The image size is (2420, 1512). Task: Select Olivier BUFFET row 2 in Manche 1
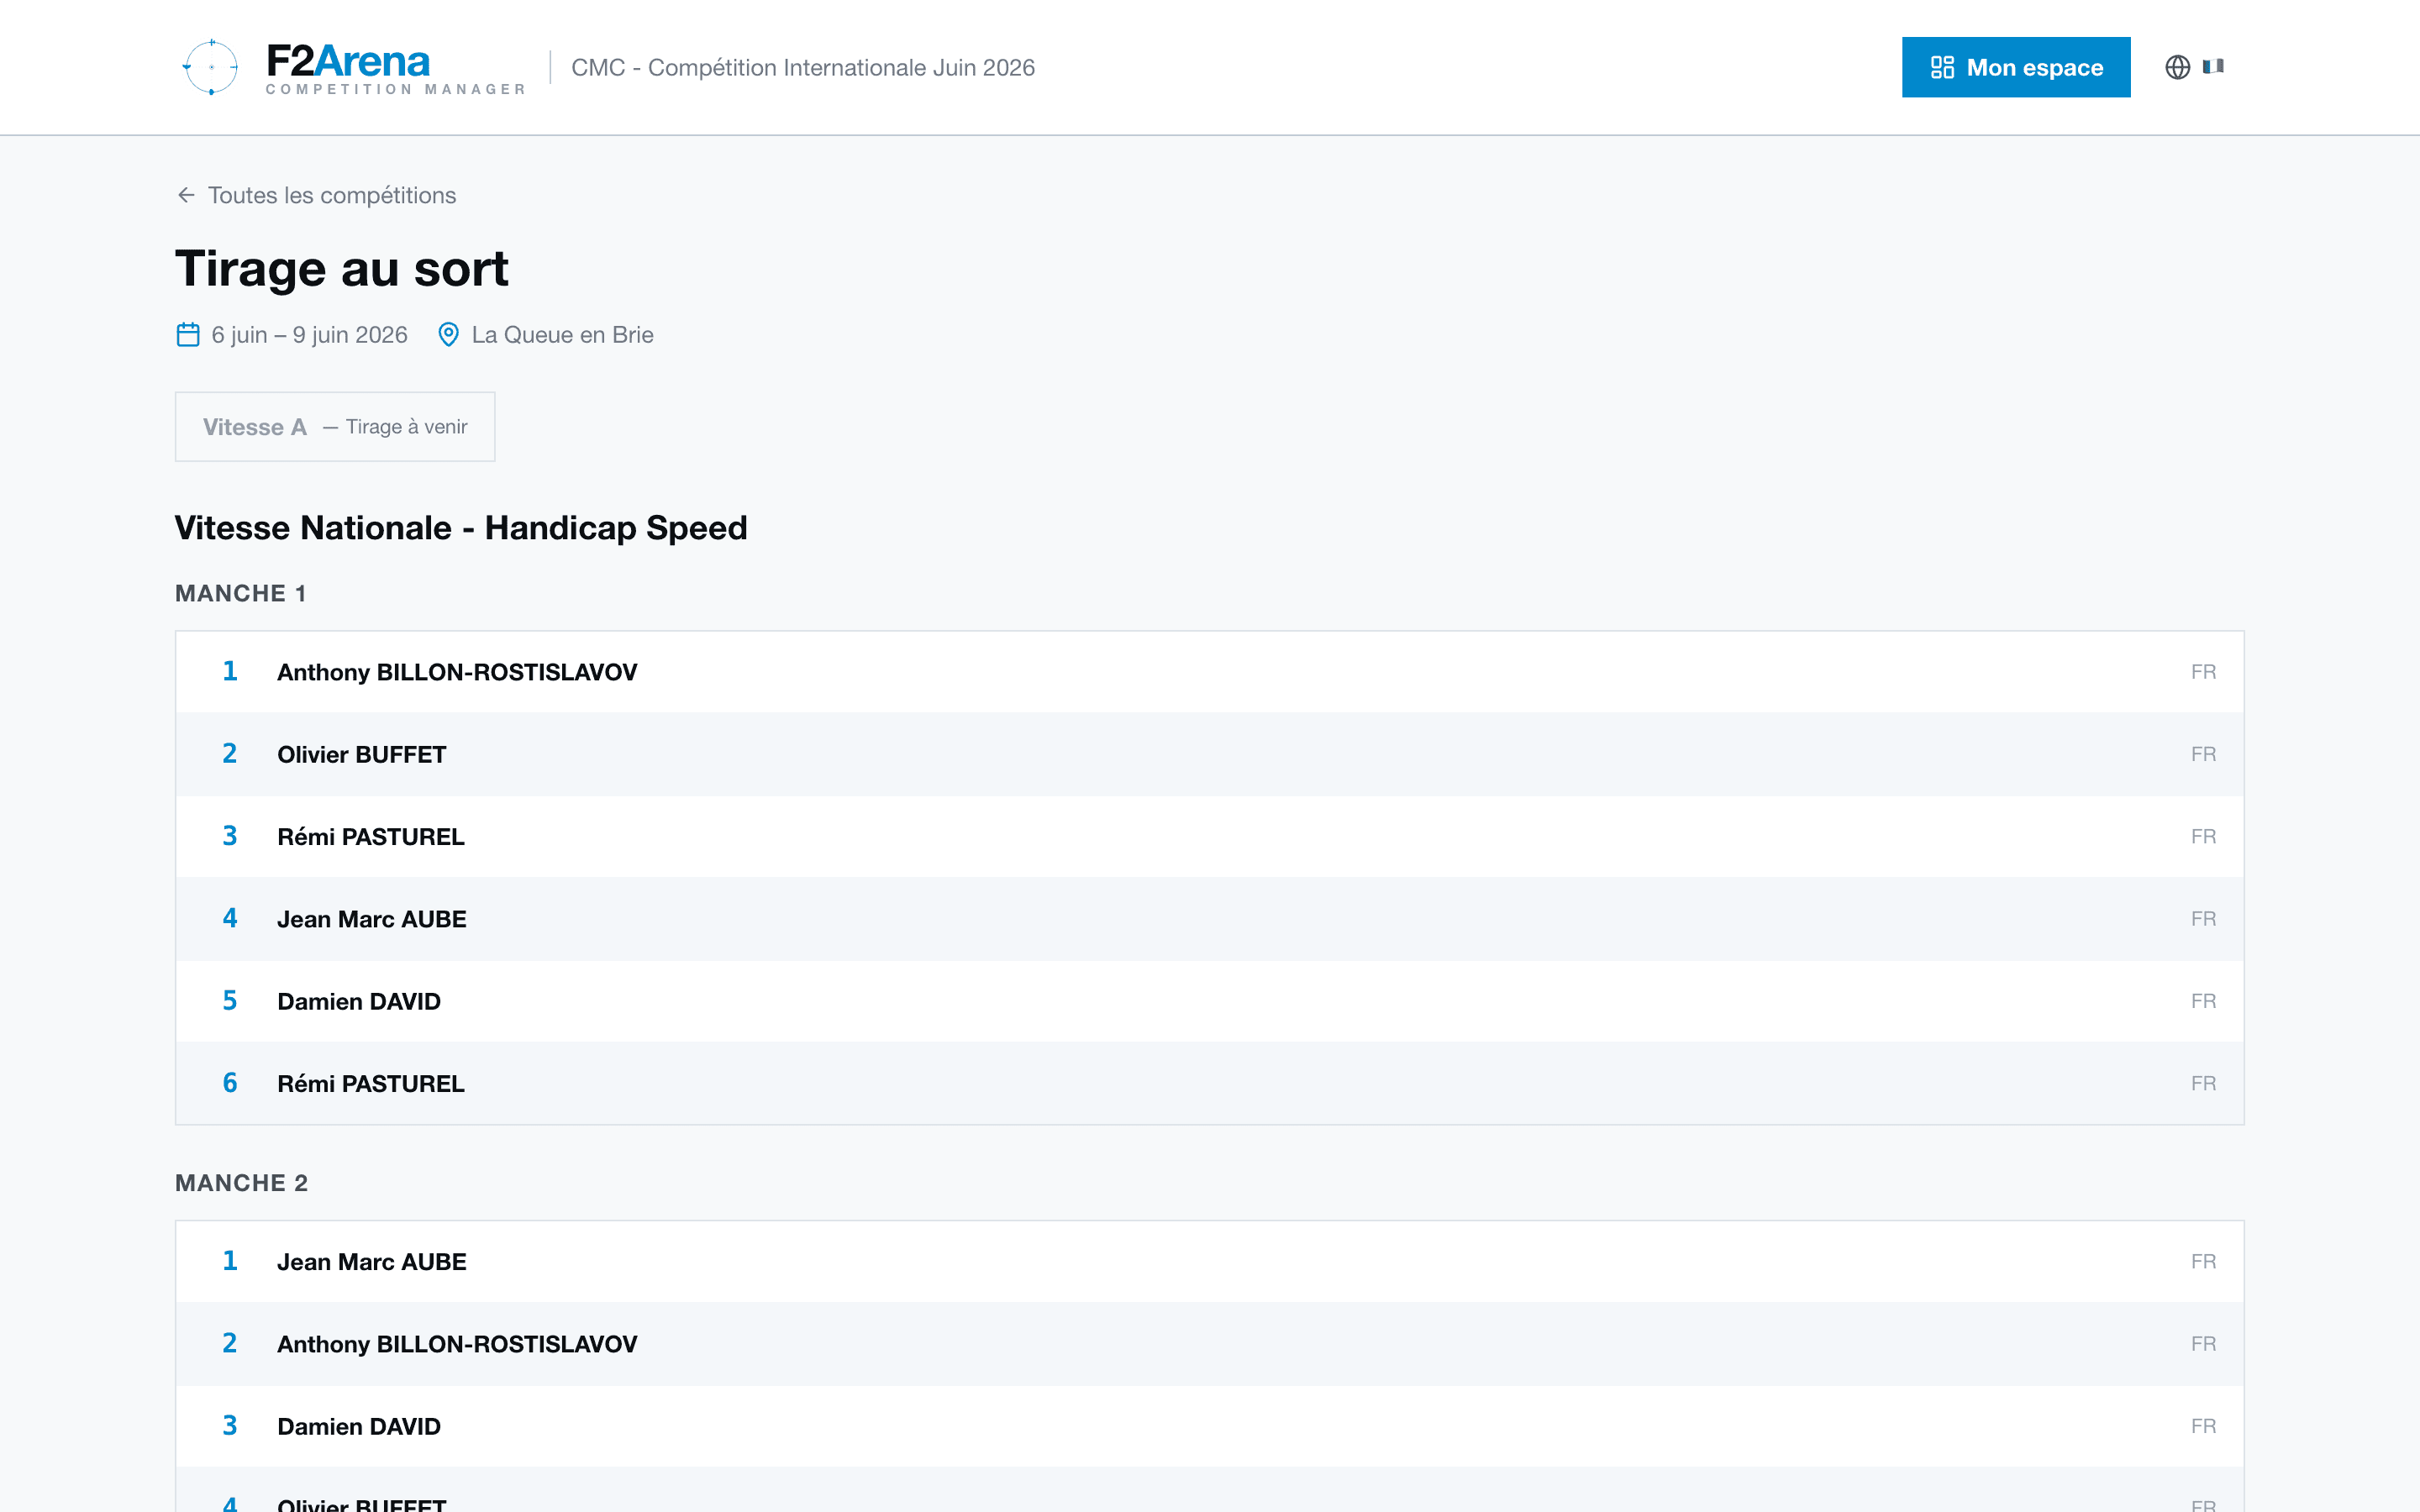(x=1210, y=754)
